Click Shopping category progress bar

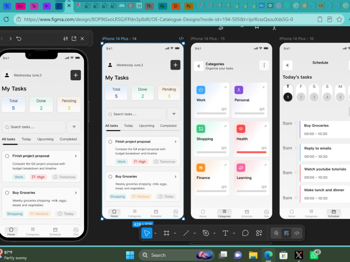(211, 152)
